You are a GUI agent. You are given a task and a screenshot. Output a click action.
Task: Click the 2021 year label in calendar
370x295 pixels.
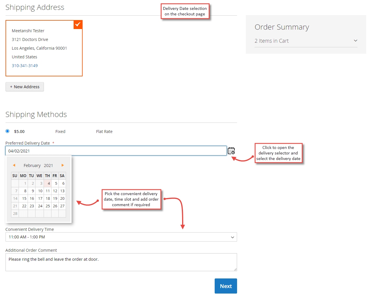(48, 165)
